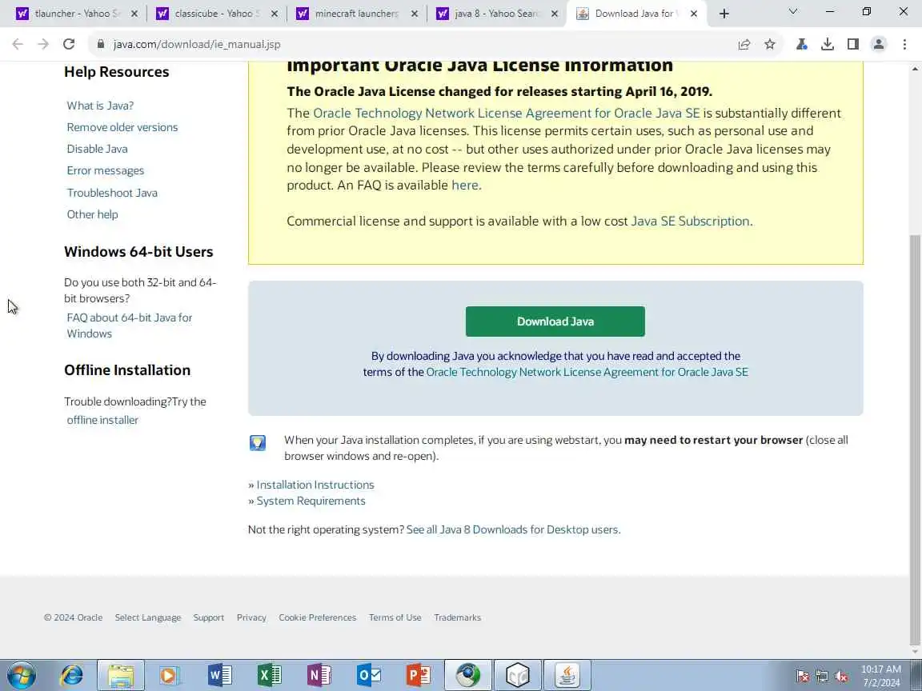Open the taskbar clock showing 10:17 AM

tap(881, 676)
